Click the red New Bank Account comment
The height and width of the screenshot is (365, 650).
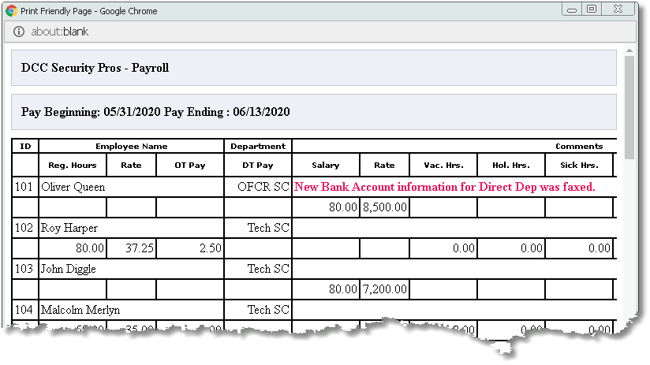[x=445, y=187]
